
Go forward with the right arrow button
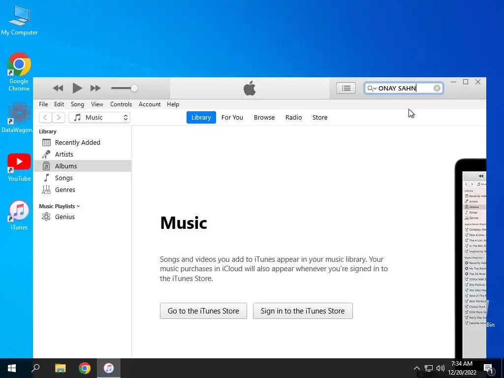[59, 117]
